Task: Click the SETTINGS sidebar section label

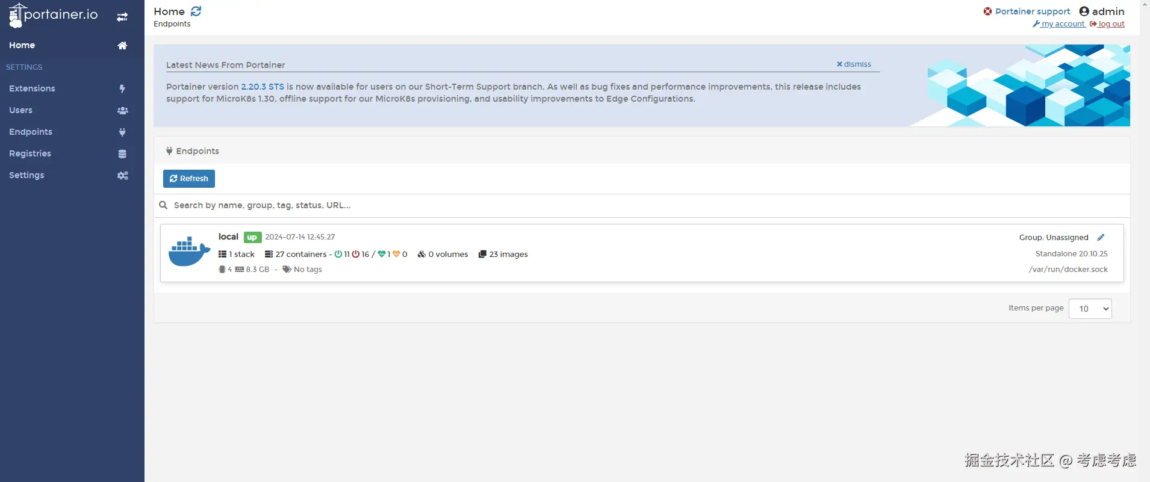Action: point(24,67)
